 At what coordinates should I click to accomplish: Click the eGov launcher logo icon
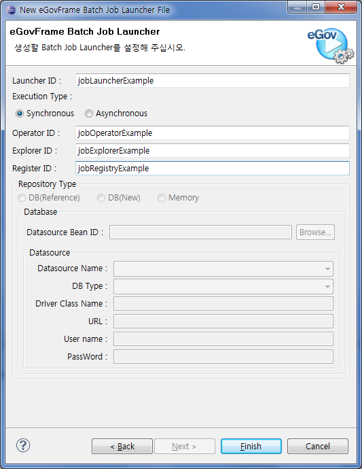point(331,45)
